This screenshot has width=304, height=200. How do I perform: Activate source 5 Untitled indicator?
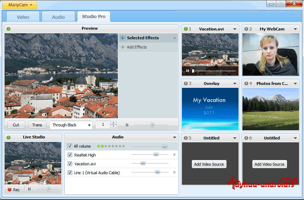186,138
